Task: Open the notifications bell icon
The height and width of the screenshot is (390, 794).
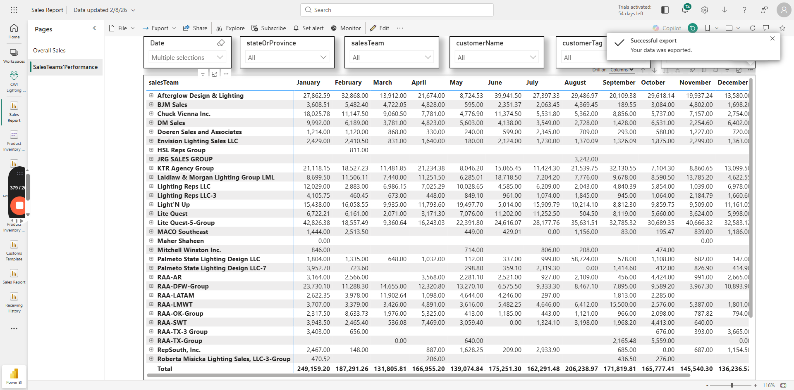Action: (685, 9)
